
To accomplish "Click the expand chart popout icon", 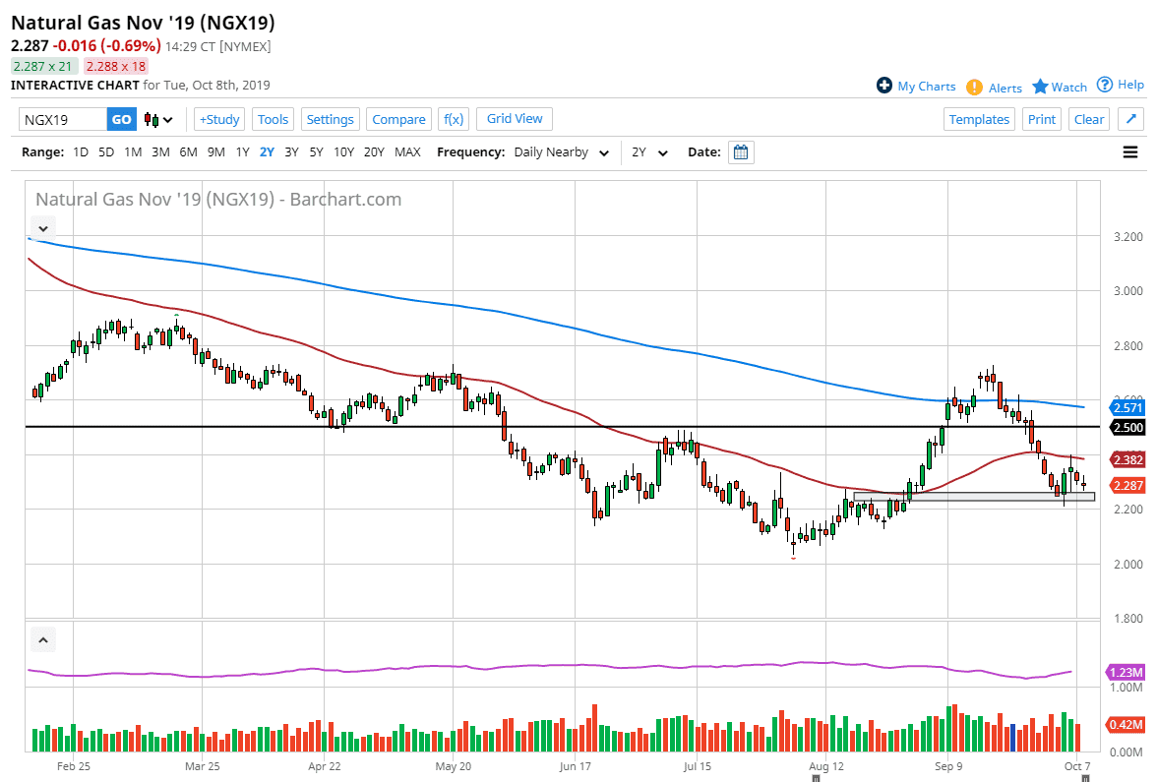I will tap(1130, 119).
